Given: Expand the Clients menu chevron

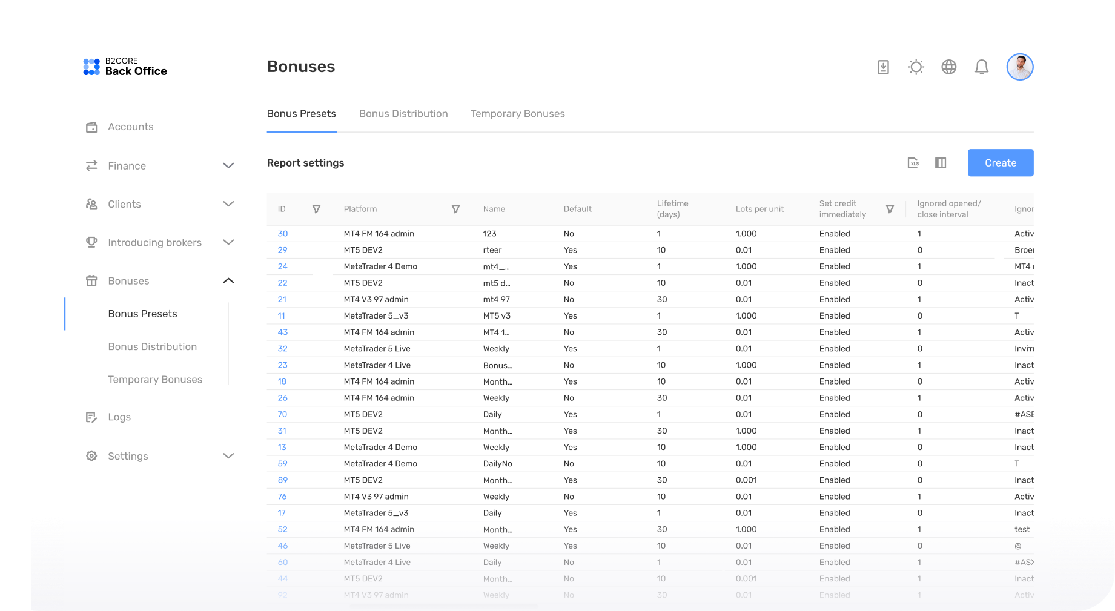Looking at the screenshot, I should pos(228,204).
